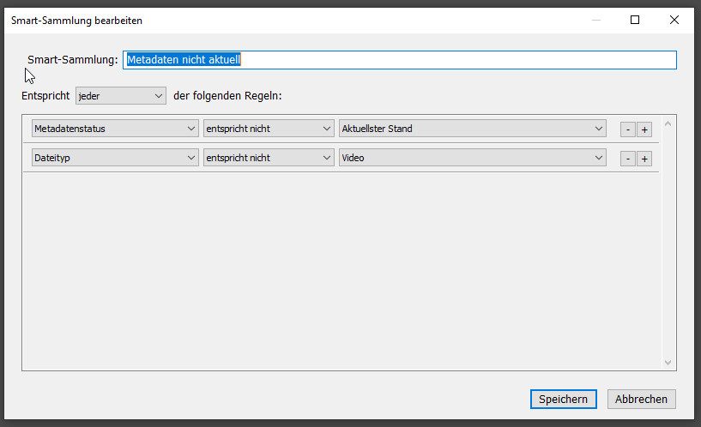Remove the Dateityp rule with minus button
Viewport: 701px width, 427px height.
(628, 159)
